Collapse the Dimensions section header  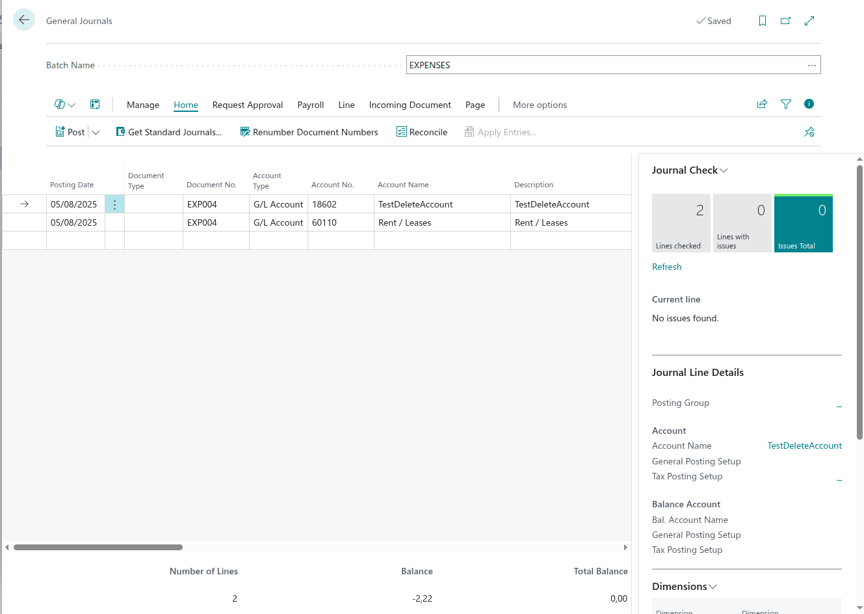click(x=685, y=587)
